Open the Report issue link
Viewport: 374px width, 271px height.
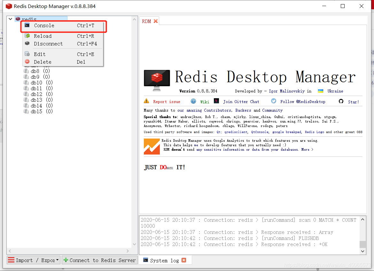[167, 102]
